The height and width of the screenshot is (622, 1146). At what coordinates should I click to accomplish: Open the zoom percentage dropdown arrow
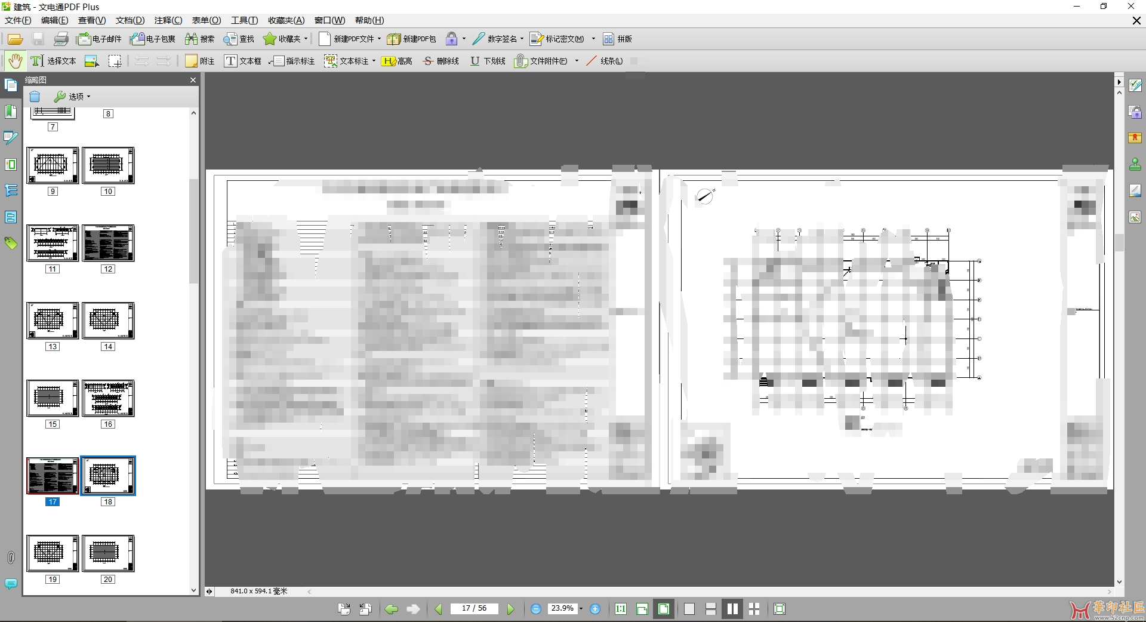581,609
